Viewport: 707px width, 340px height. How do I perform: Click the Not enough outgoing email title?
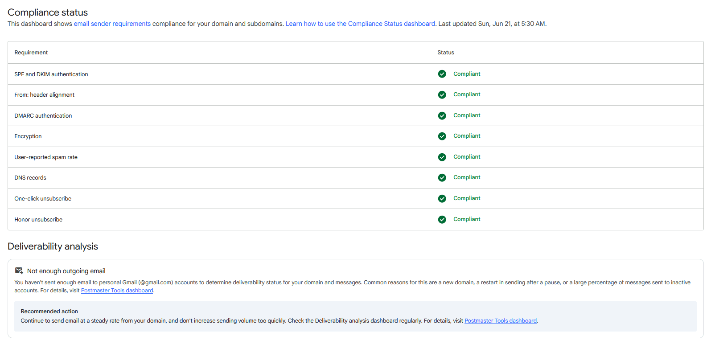66,271
